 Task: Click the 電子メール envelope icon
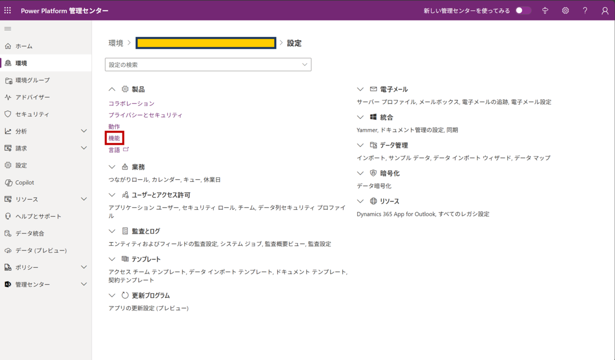pyautogui.click(x=373, y=89)
